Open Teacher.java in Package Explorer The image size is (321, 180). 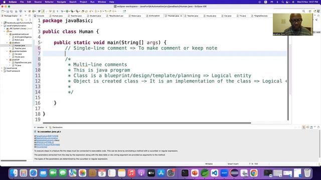20,48
